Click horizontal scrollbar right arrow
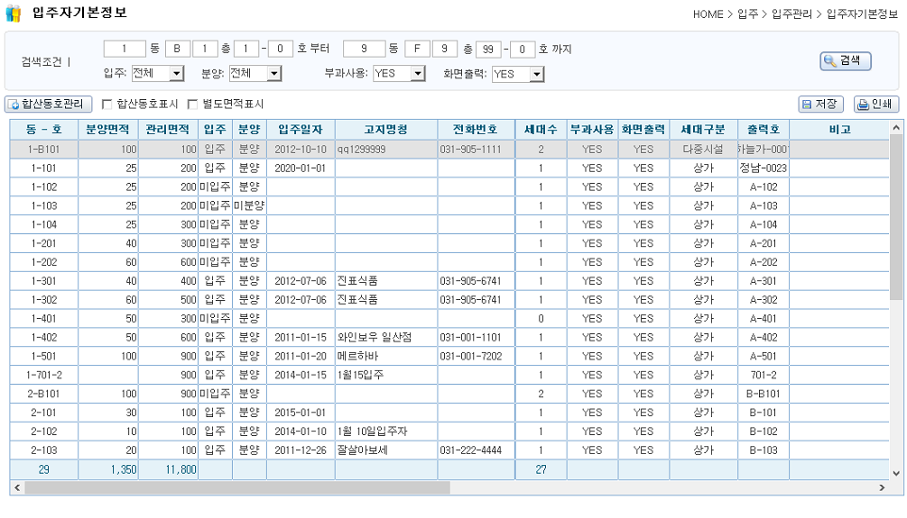This screenshot has height=518, width=907. click(x=882, y=488)
